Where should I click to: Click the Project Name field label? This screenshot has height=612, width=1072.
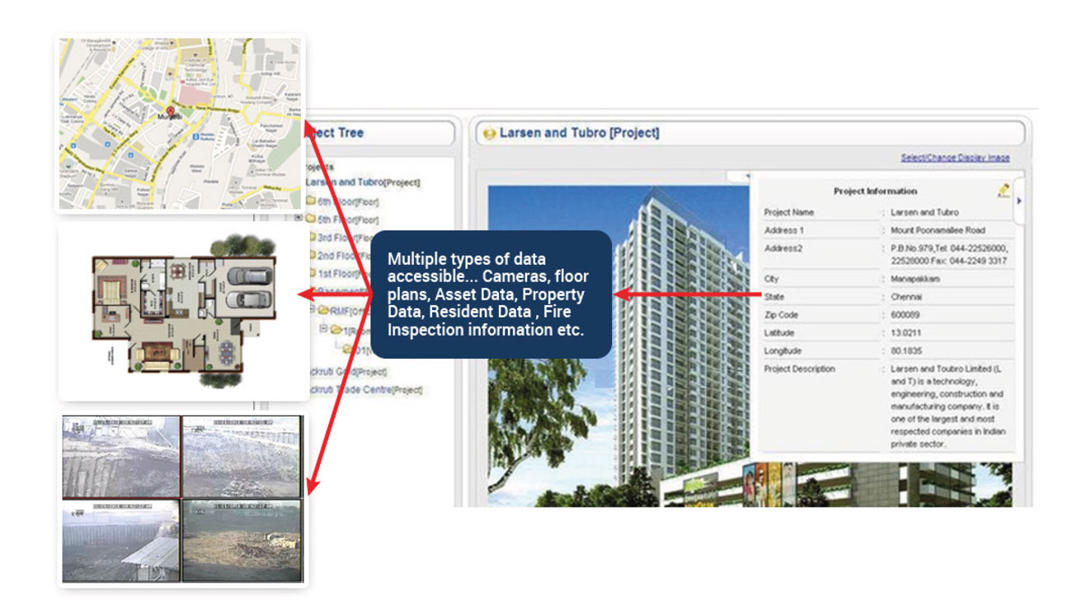pos(789,213)
